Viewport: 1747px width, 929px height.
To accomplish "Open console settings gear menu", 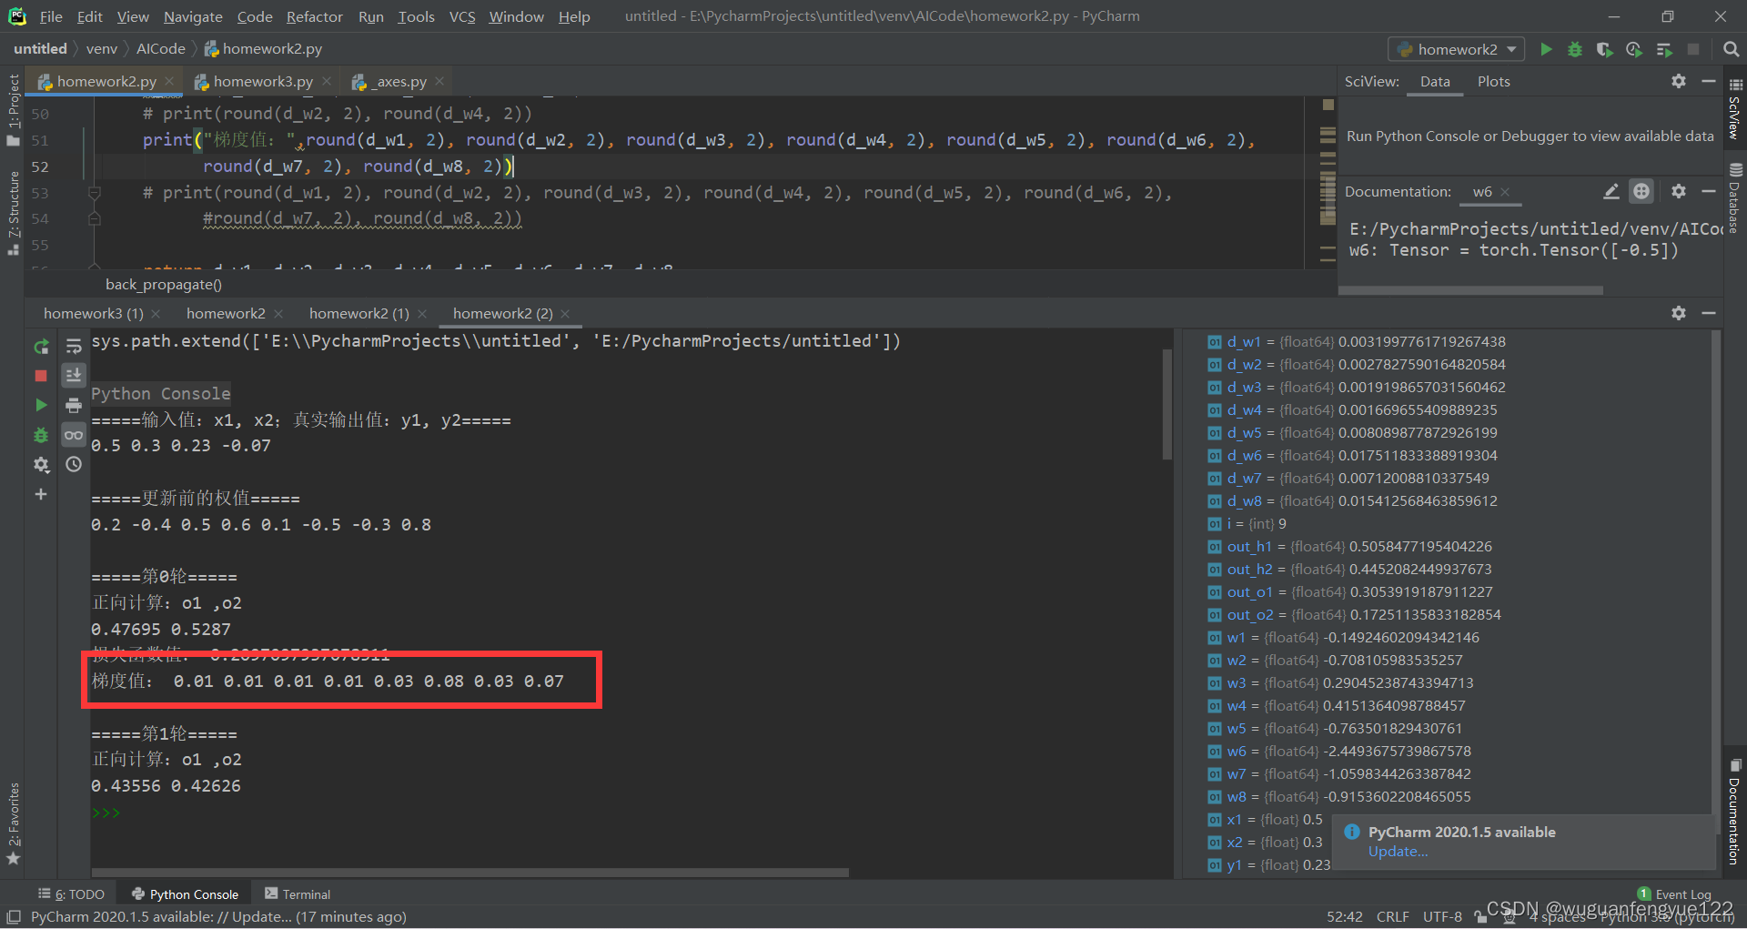I will pyautogui.click(x=41, y=465).
